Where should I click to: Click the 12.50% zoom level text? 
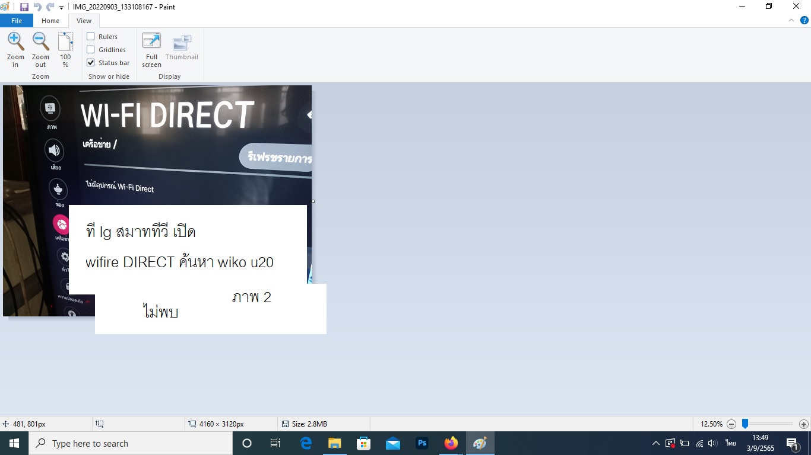(711, 424)
